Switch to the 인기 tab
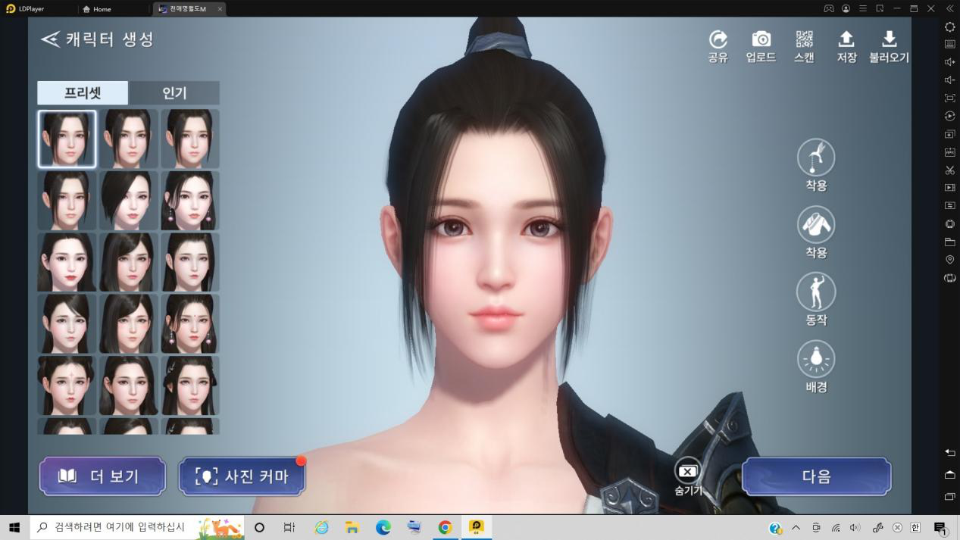Image resolution: width=960 pixels, height=540 pixels. (x=174, y=93)
